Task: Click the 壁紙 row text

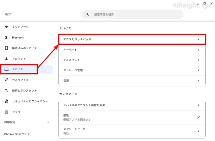Action: [x=66, y=115]
